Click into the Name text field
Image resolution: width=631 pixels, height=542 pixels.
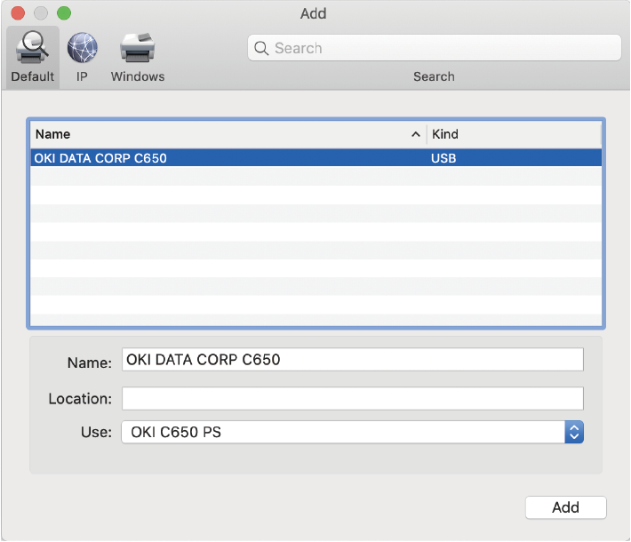(x=352, y=360)
